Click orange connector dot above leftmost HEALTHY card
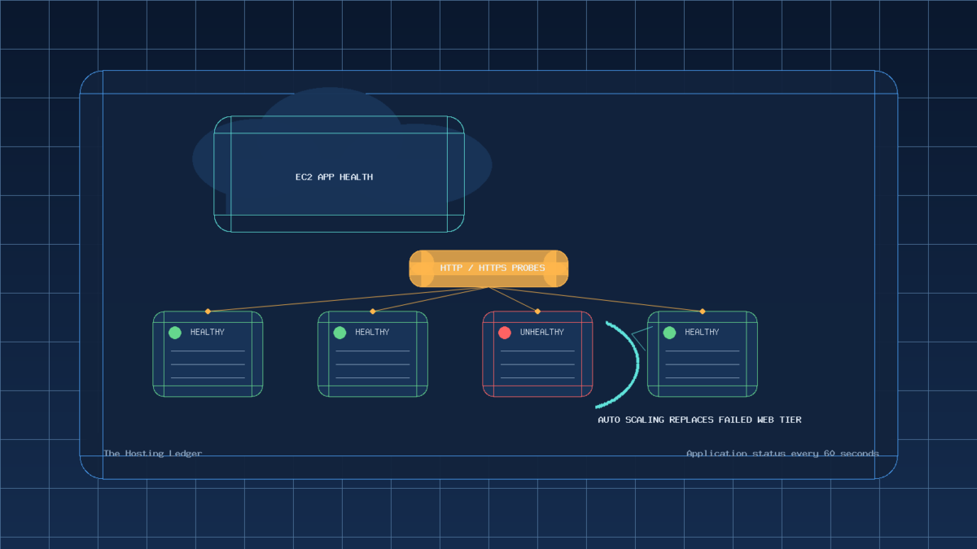This screenshot has width=977, height=549. [x=208, y=311]
